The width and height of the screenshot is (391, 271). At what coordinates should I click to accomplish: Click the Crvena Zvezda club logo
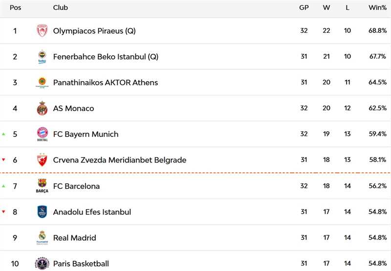tap(42, 160)
